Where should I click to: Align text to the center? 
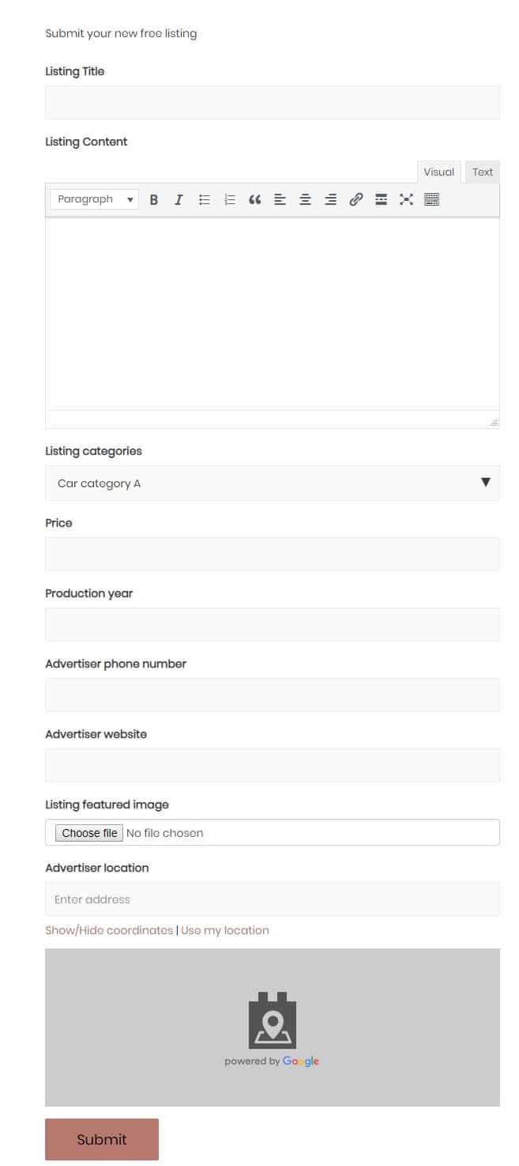click(x=305, y=199)
